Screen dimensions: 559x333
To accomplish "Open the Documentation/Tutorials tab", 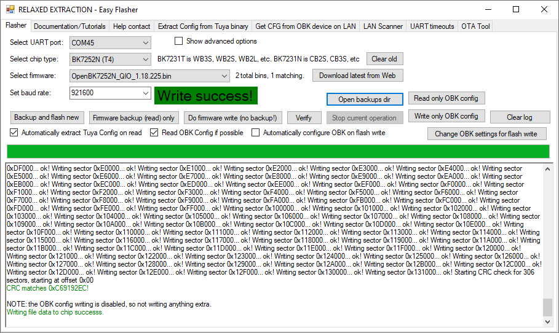I will click(x=69, y=26).
